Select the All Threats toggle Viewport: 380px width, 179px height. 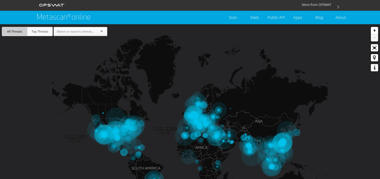(x=15, y=31)
